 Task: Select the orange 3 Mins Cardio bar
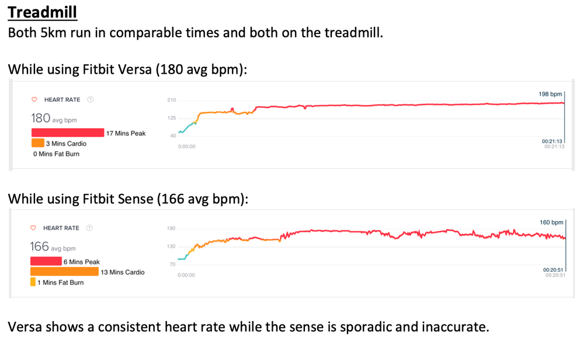[x=38, y=143]
